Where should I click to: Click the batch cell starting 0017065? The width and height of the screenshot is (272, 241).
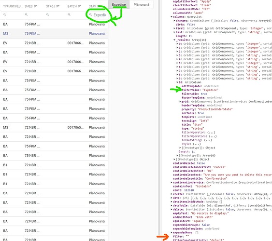(75, 128)
